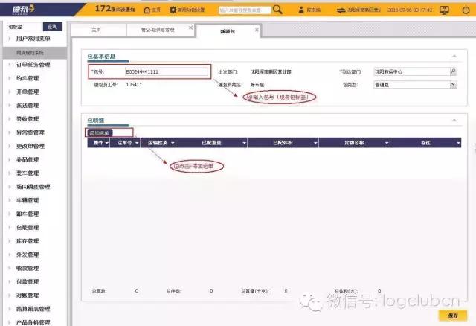
Task: Expand 派送管理 menu
Action: [x=28, y=106]
